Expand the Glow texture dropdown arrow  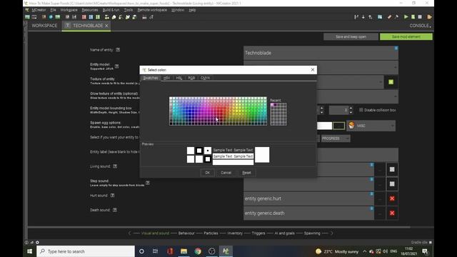(x=395, y=96)
